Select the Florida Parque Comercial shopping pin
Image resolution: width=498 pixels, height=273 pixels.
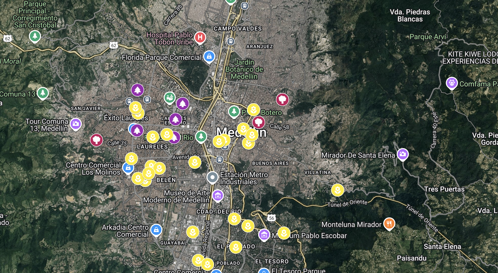tap(209, 56)
